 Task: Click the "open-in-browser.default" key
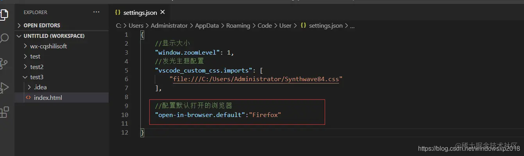click(x=200, y=115)
